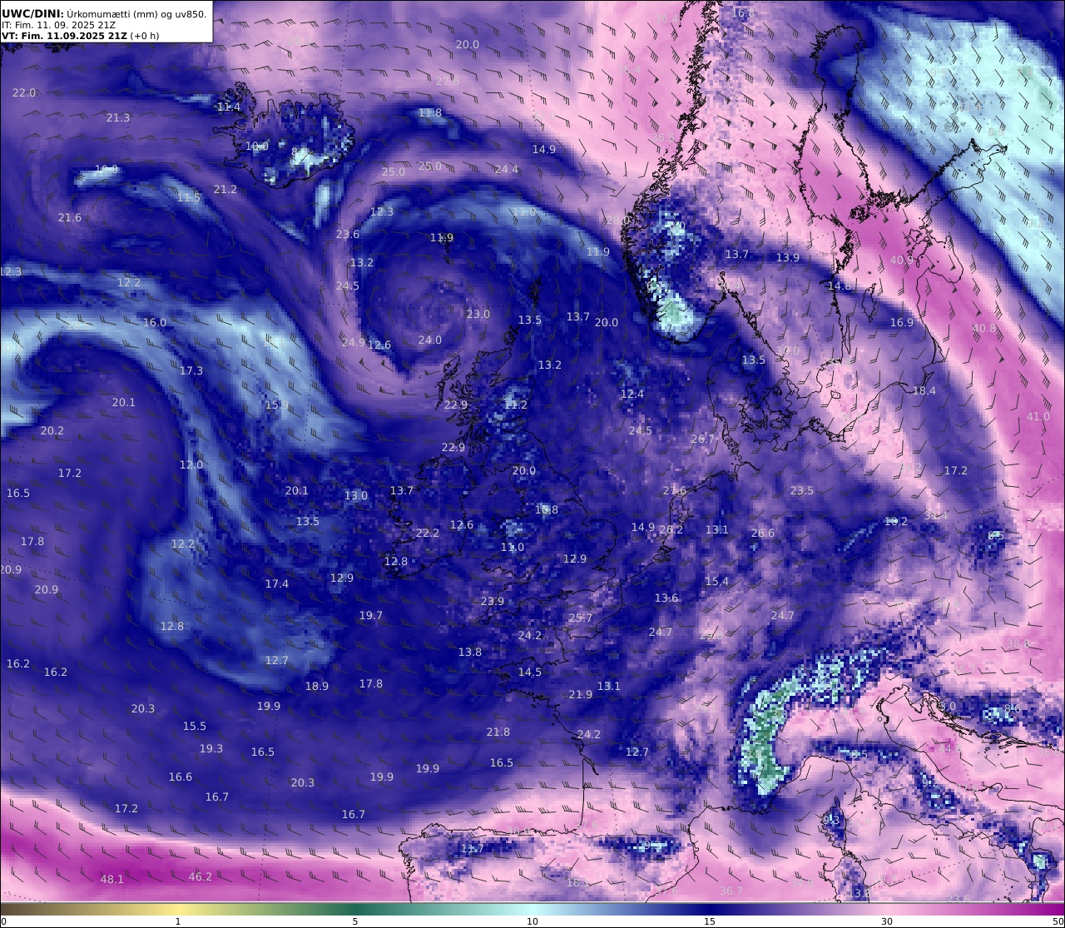
Task: Click the 19.7 value on the map
Action: pos(371,615)
